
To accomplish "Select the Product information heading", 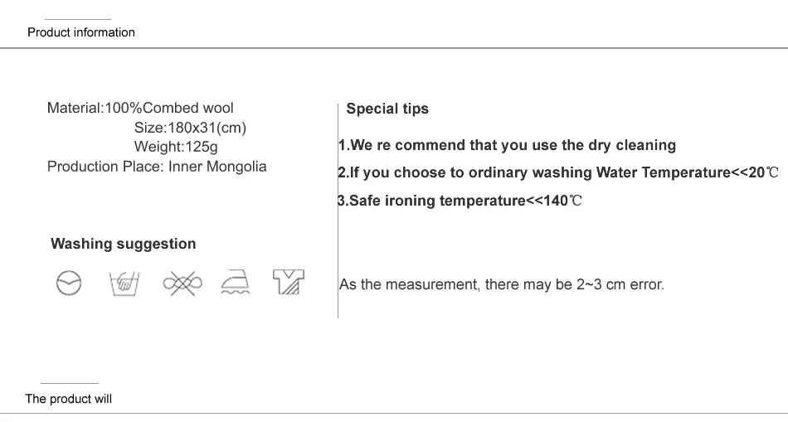I will pos(81,32).
